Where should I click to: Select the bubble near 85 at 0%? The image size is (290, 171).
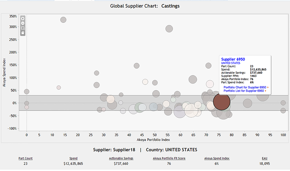tap(247, 103)
